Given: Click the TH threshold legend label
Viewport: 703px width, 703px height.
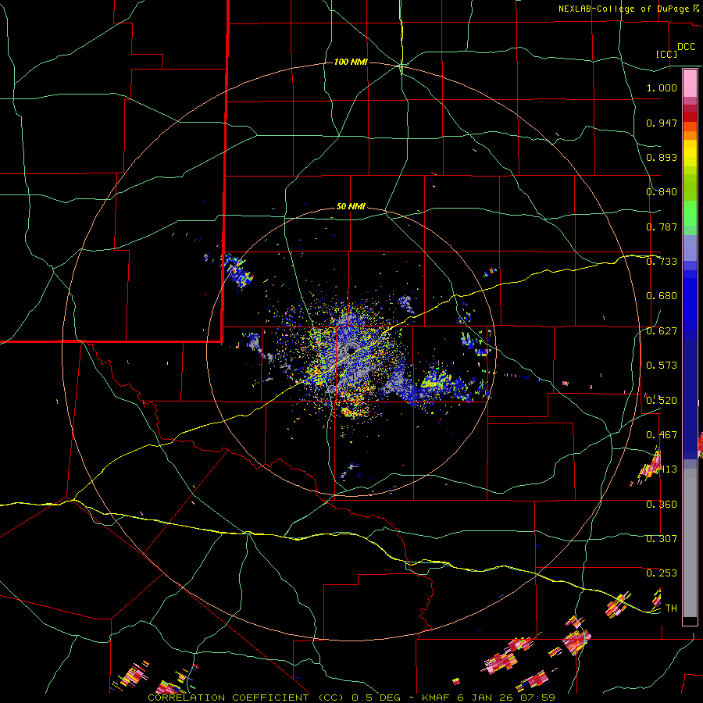Looking at the screenshot, I should 671,608.
